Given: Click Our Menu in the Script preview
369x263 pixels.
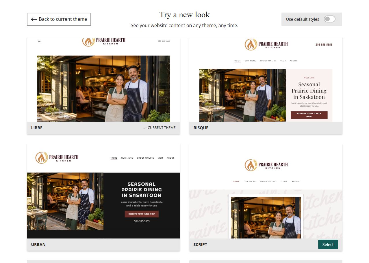Looking at the screenshot, I should pyautogui.click(x=250, y=181).
